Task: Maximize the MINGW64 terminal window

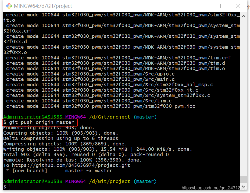Action: [219, 6]
